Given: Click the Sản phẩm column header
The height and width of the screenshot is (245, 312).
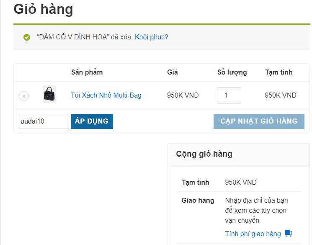Looking at the screenshot, I should coord(87,72).
